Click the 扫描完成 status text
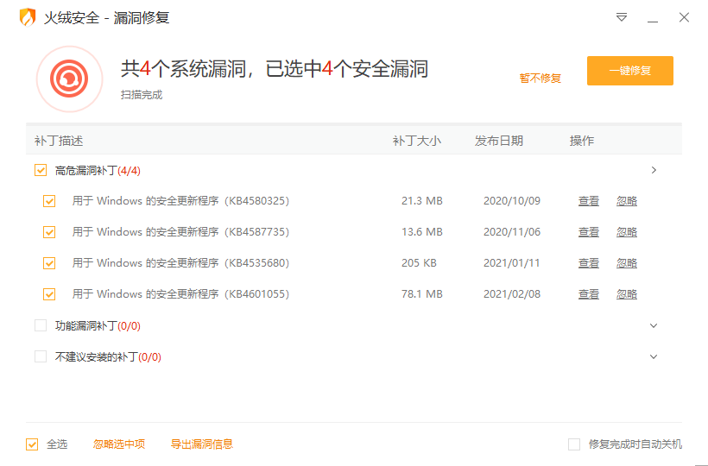Image resolution: width=708 pixels, height=466 pixels. tap(142, 95)
